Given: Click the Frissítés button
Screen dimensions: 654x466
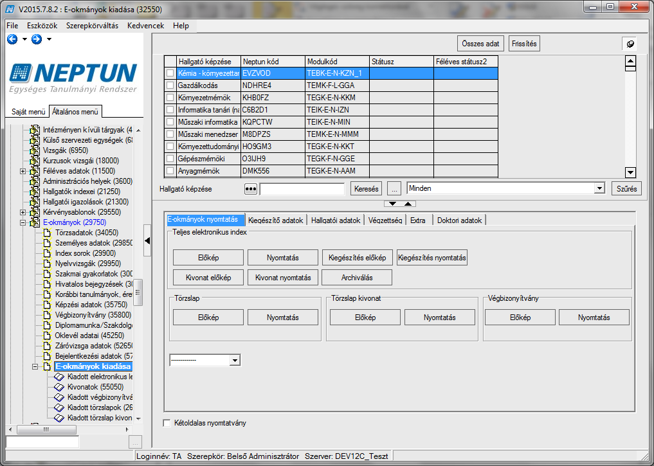Looking at the screenshot, I should [524, 43].
